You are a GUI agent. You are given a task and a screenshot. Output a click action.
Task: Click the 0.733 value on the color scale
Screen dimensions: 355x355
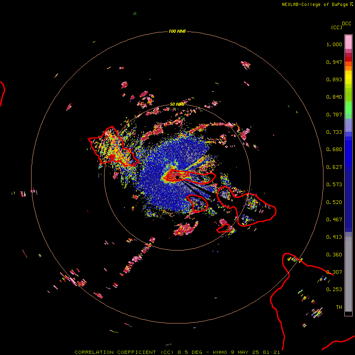click(334, 132)
